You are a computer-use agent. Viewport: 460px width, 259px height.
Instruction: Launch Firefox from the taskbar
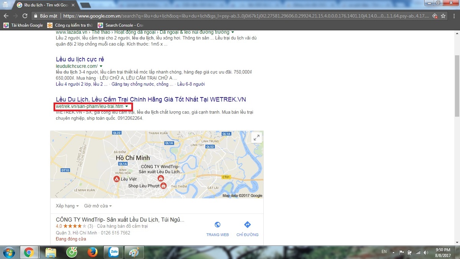point(92,252)
